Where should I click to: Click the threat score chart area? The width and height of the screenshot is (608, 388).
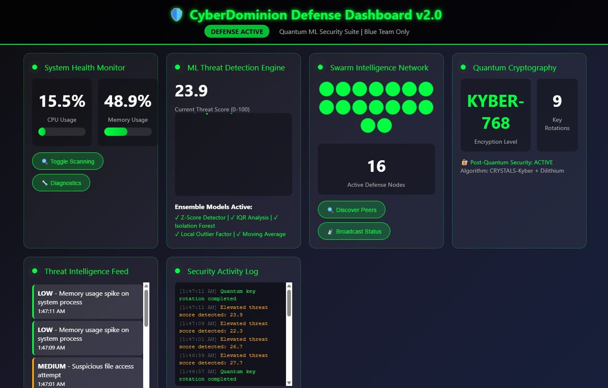click(x=233, y=155)
